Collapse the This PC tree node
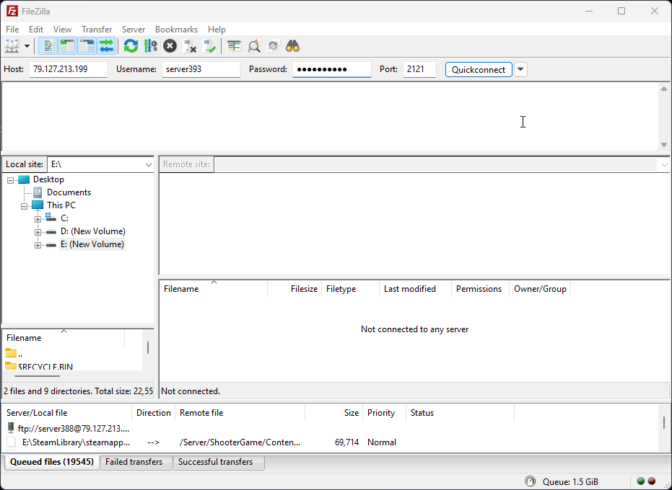Screen dimensions: 672x490 pos(25,206)
